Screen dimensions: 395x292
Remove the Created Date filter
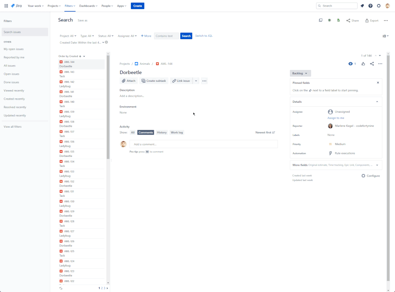tap(107, 42)
